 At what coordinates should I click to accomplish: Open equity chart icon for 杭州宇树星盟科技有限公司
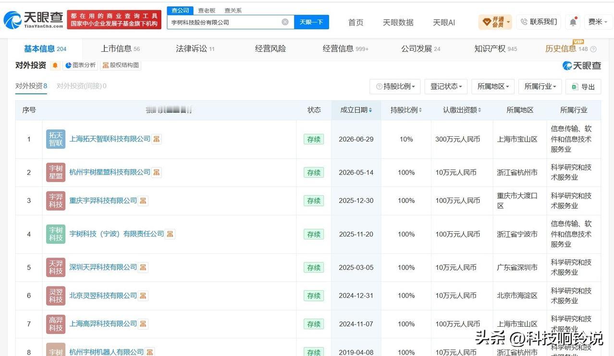(157, 172)
